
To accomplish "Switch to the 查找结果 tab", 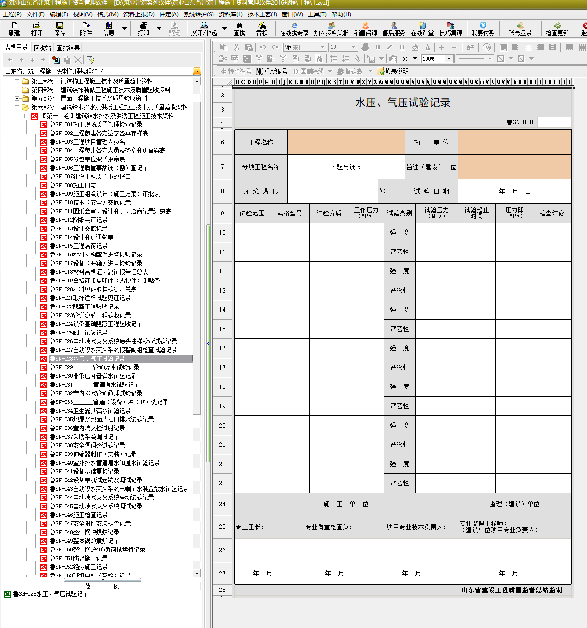I will [68, 48].
